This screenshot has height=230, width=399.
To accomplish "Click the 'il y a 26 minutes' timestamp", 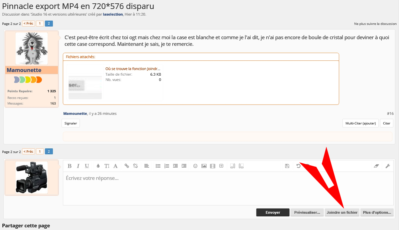I will [x=102, y=114].
